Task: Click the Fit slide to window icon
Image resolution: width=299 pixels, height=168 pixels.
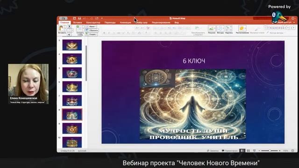Action: pyautogui.click(x=293, y=151)
